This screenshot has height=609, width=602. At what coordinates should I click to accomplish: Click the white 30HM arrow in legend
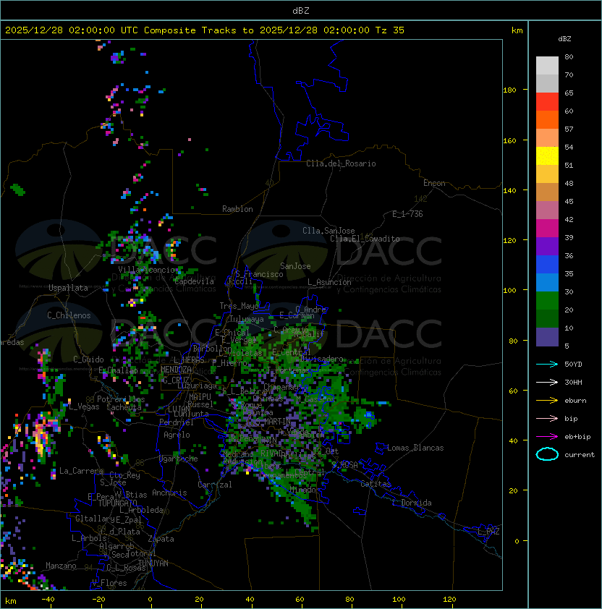pyautogui.click(x=547, y=382)
